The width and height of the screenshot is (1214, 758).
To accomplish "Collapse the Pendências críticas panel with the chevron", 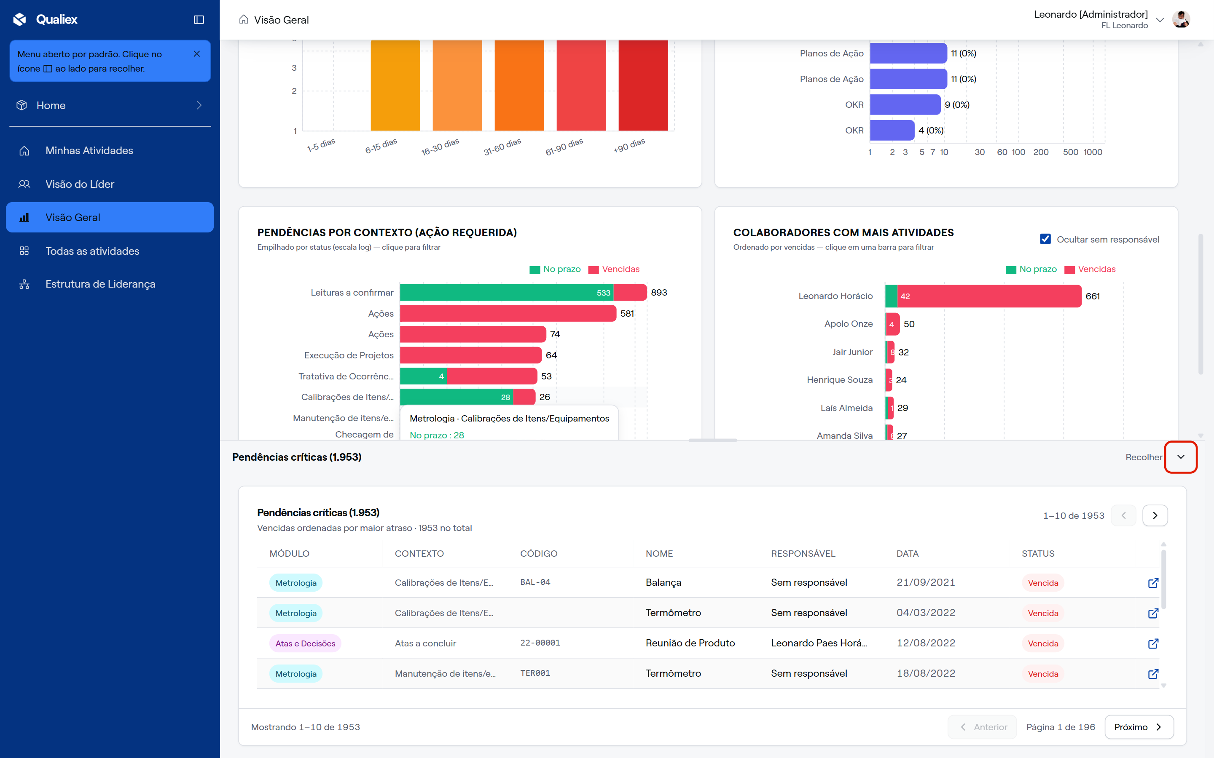I will (x=1181, y=457).
